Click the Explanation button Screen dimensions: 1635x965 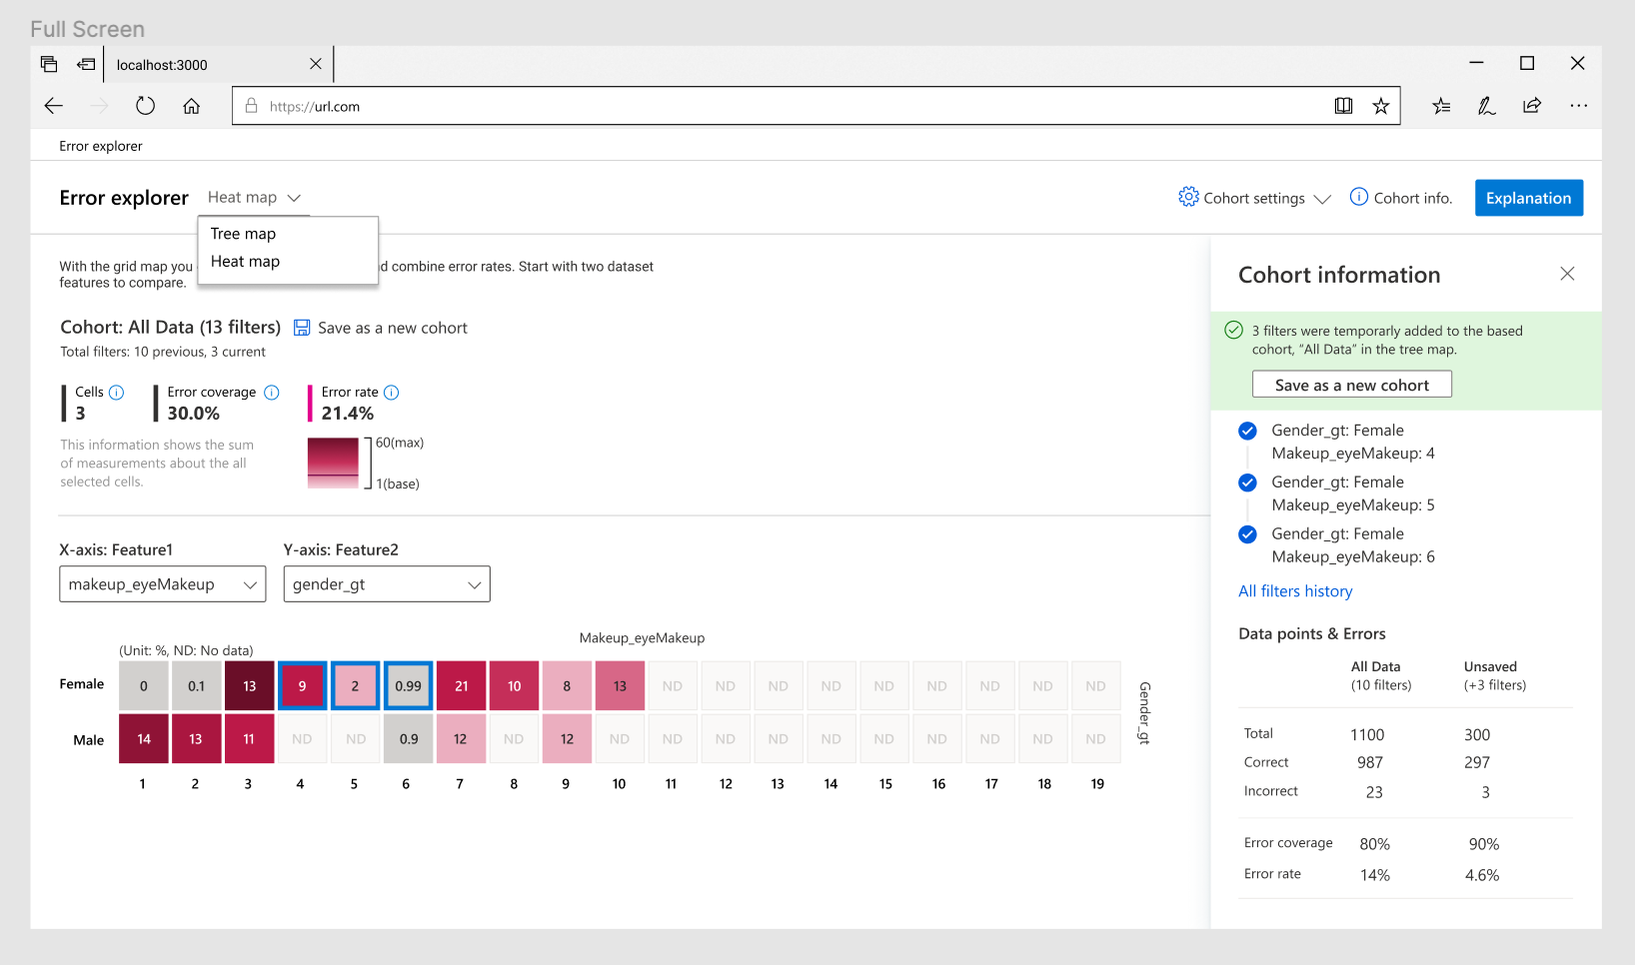click(1528, 197)
